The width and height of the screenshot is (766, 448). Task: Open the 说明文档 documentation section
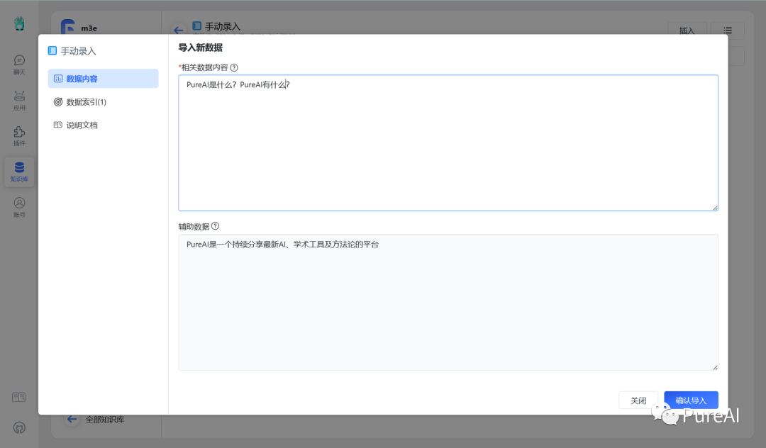pos(103,124)
